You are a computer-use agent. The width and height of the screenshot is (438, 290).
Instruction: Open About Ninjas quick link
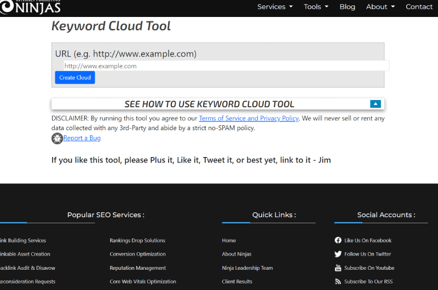(237, 254)
